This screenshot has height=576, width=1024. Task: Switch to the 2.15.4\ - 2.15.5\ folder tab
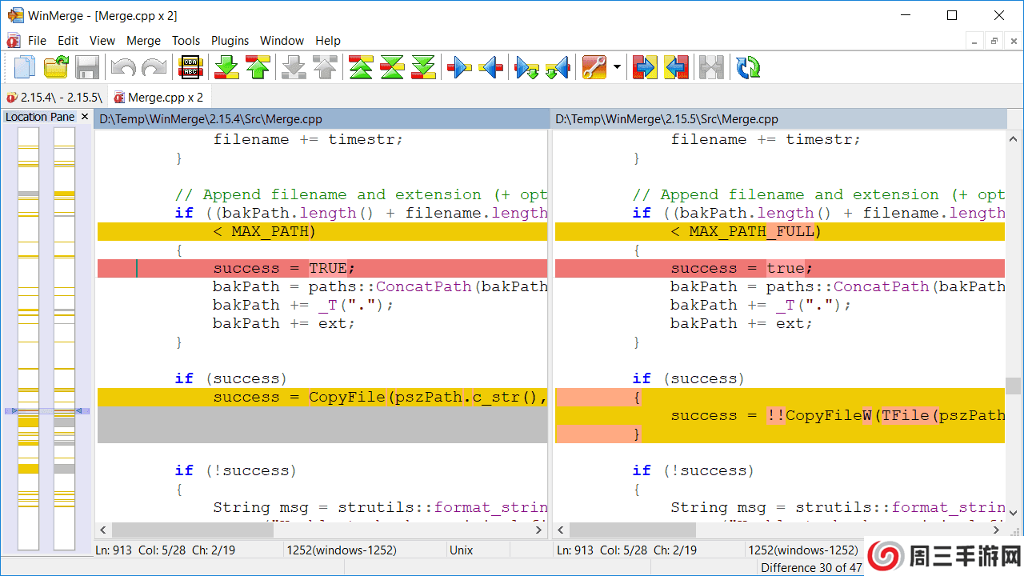point(54,98)
